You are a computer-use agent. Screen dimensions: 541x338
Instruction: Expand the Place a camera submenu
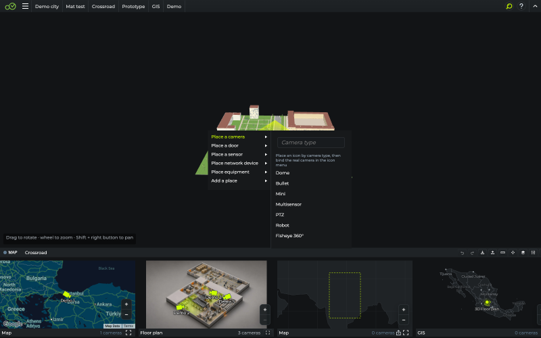tap(239, 137)
